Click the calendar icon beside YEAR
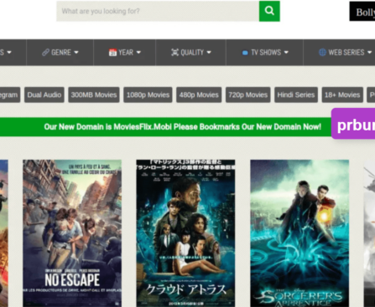 112,53
